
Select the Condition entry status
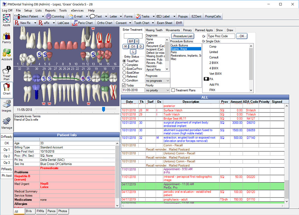pos(124,81)
